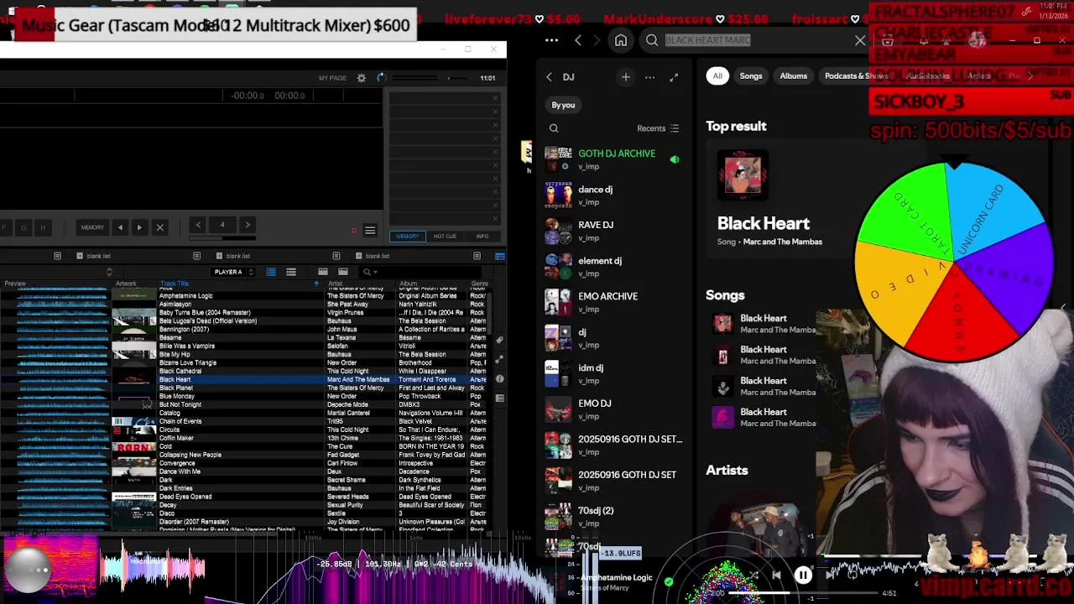The image size is (1074, 604).
Task: Clear the Spotify search text
Action: tap(860, 40)
